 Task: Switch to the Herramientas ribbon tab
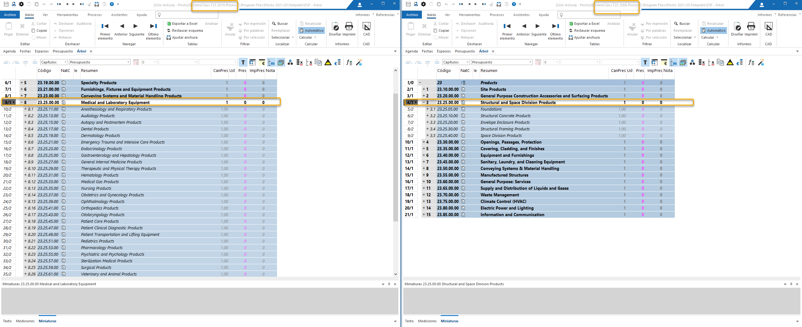coord(68,14)
